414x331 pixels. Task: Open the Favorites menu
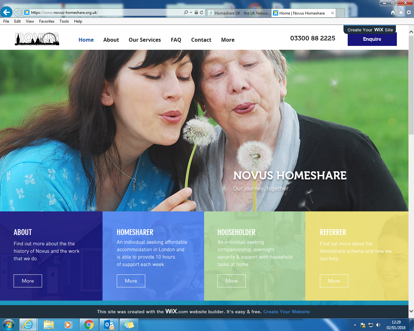(x=47, y=21)
